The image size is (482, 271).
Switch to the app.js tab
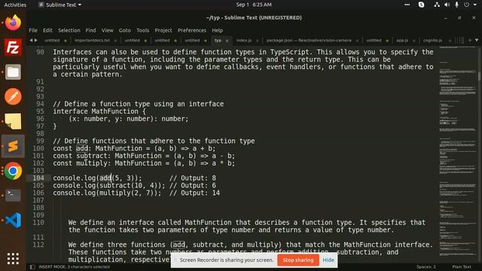(x=401, y=40)
